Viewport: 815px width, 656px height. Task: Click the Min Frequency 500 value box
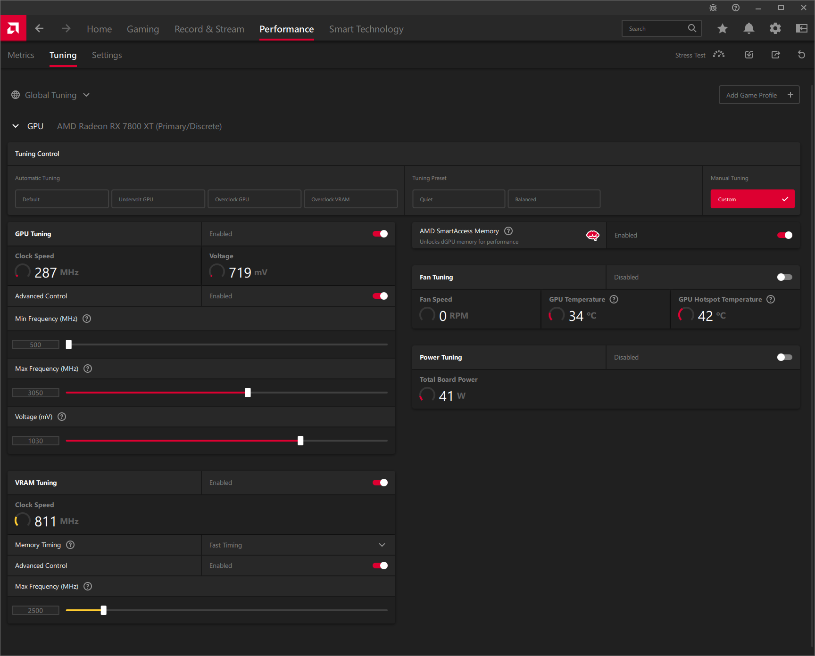coord(35,344)
